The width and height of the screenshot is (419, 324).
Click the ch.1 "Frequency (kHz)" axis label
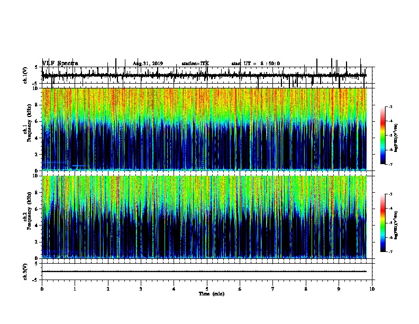pos(29,123)
